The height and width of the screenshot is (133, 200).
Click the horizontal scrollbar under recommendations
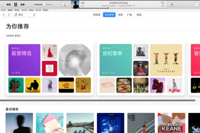click(100, 100)
